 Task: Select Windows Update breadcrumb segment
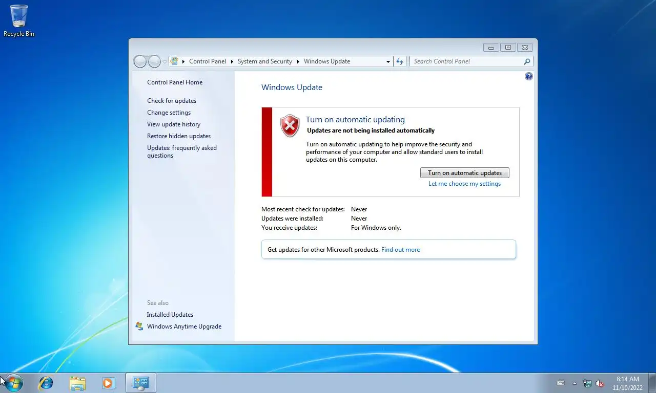coord(327,61)
